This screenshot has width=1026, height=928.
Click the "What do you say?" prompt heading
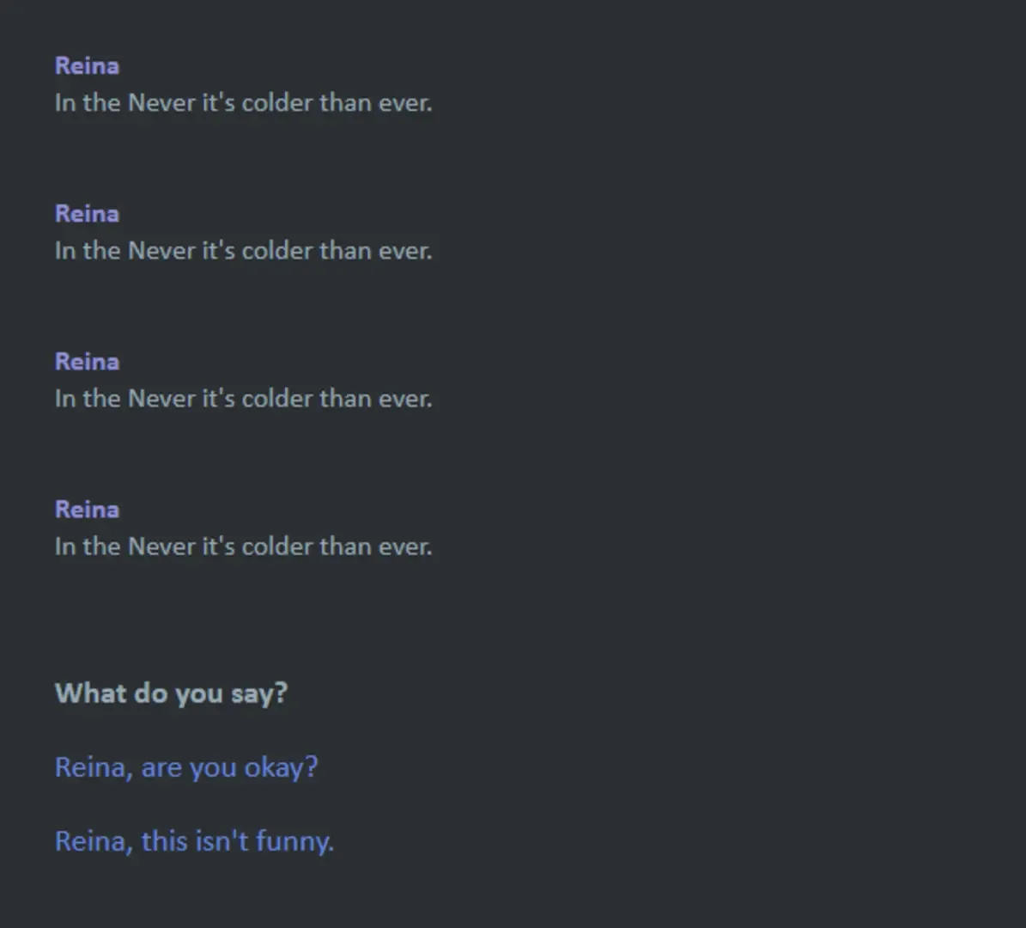(x=171, y=693)
